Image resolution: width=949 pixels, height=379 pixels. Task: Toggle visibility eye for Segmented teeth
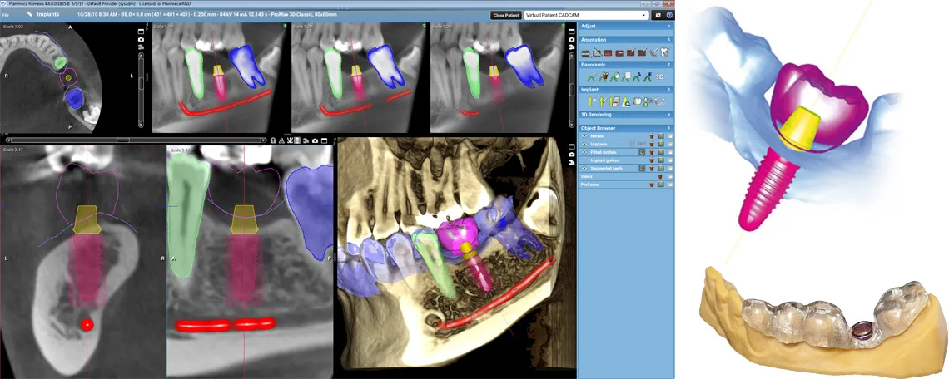[x=584, y=169]
